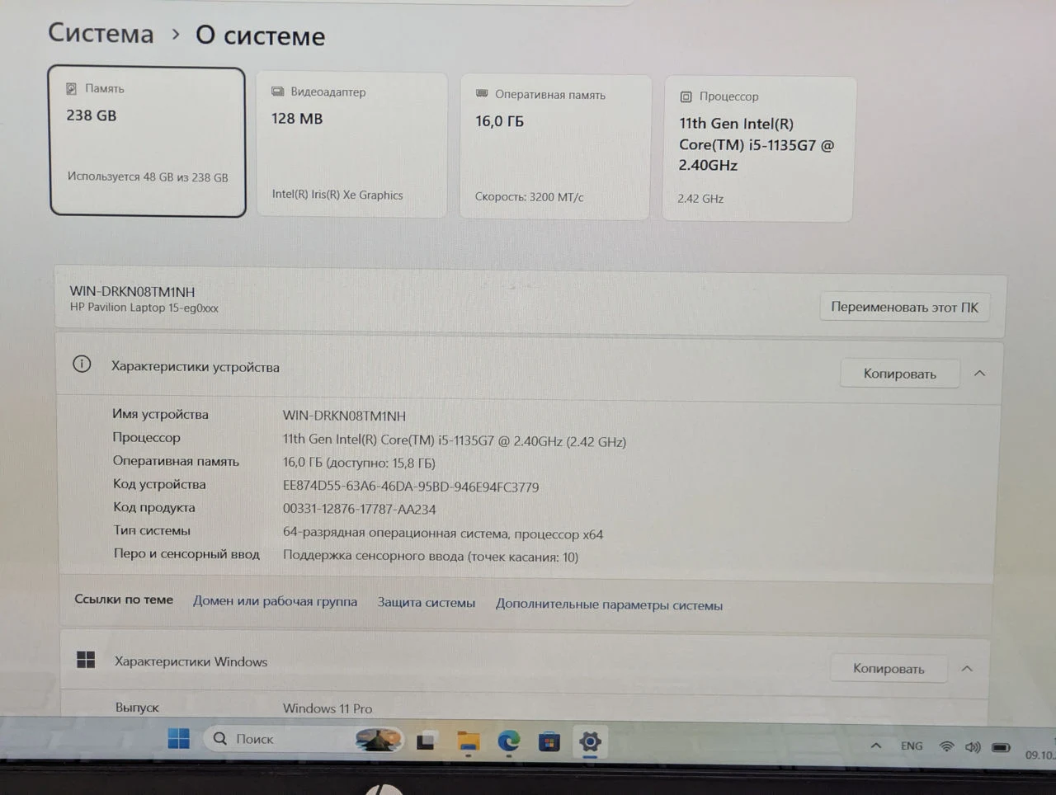Screen dimensions: 1056x795
Task: Collapse the Характеристики устройства section
Action: pos(979,374)
